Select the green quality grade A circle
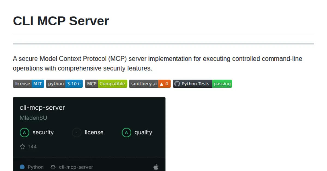Image resolution: width=327 pixels, height=171 pixels. point(126,132)
